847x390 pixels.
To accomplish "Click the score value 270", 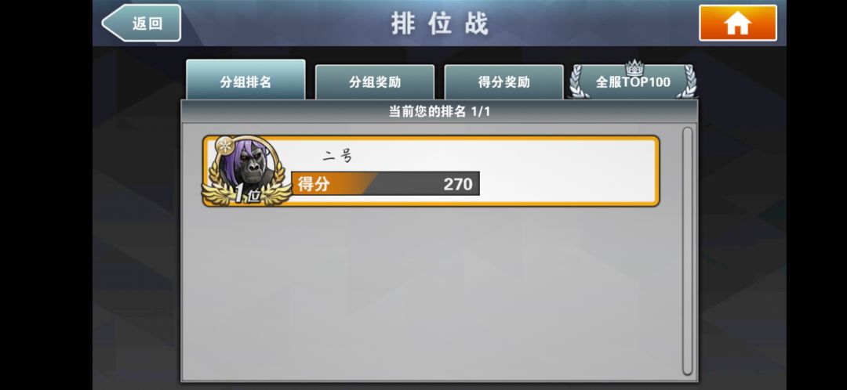I will pos(458,184).
